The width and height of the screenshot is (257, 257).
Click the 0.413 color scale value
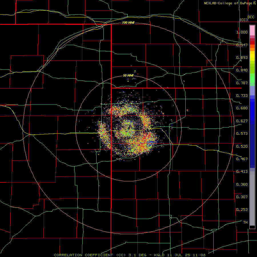242,172
